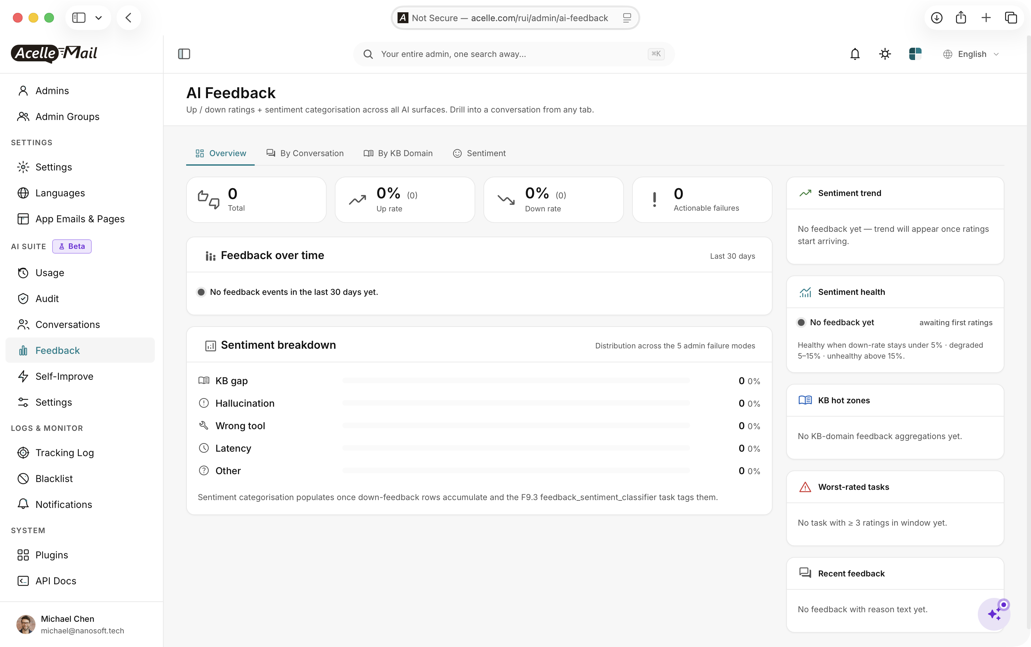Show the Safari sidebar
Image resolution: width=1031 pixels, height=647 pixels.
point(79,17)
